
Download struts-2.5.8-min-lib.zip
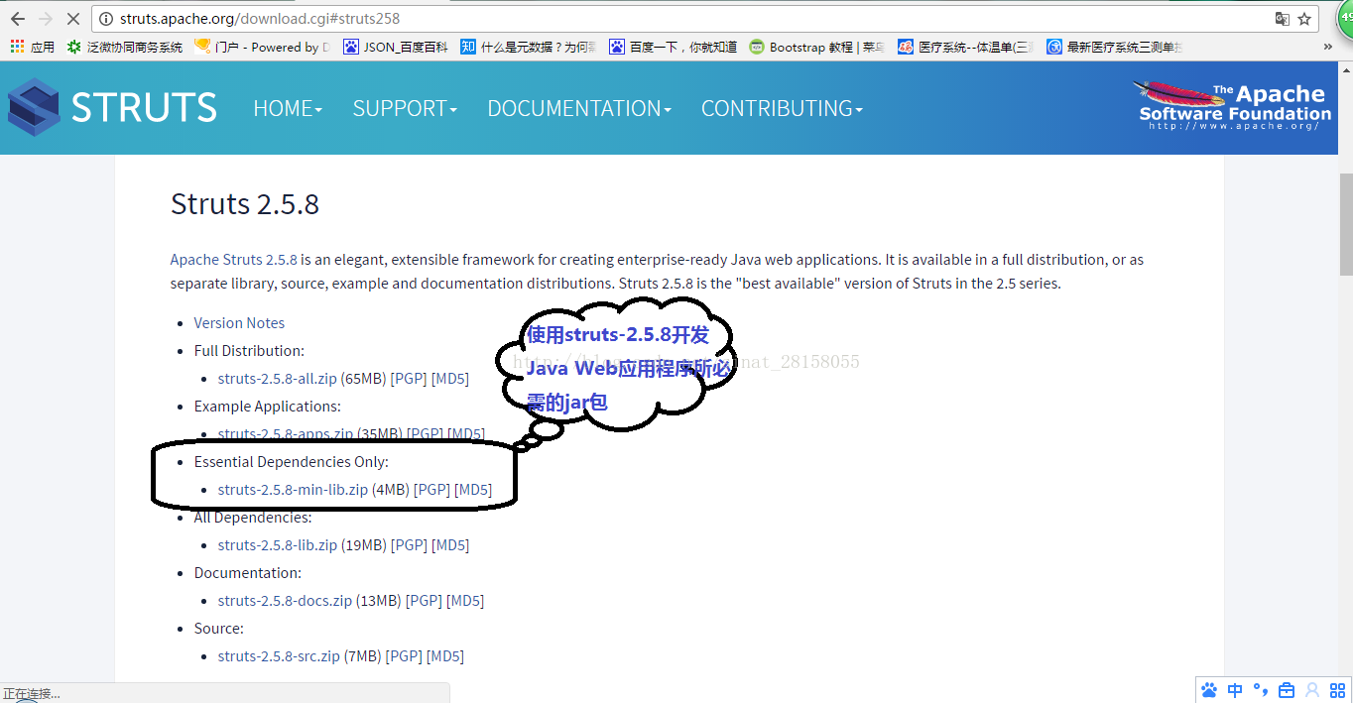[x=293, y=490]
